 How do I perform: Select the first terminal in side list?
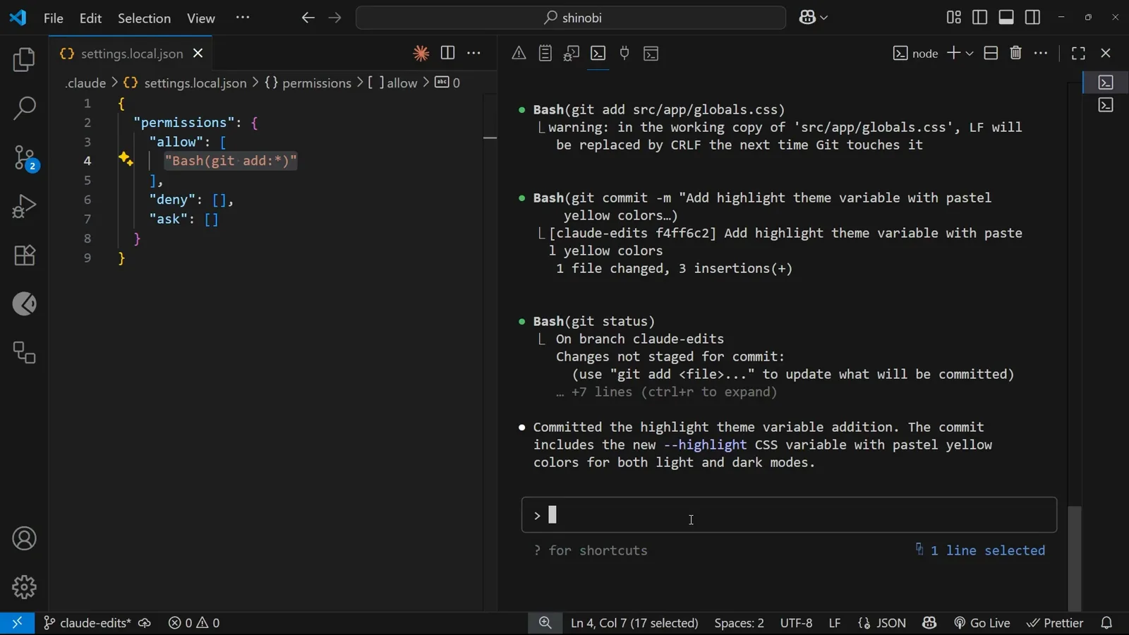tap(1106, 83)
